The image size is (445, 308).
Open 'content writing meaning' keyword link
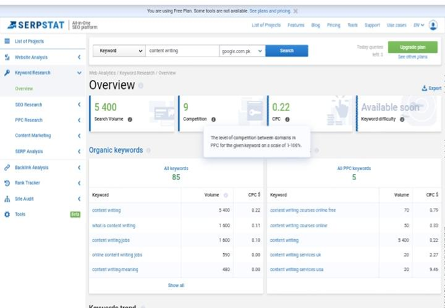click(x=115, y=269)
